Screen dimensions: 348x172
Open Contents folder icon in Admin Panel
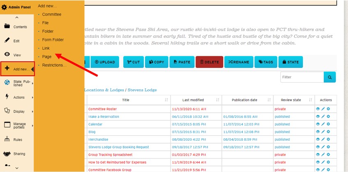(x=7, y=27)
